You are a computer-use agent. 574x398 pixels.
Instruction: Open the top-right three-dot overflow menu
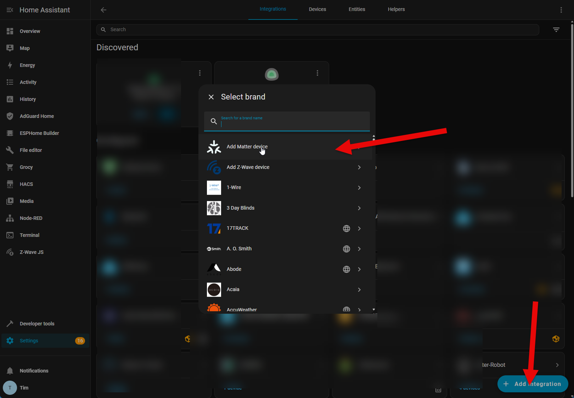point(561,10)
